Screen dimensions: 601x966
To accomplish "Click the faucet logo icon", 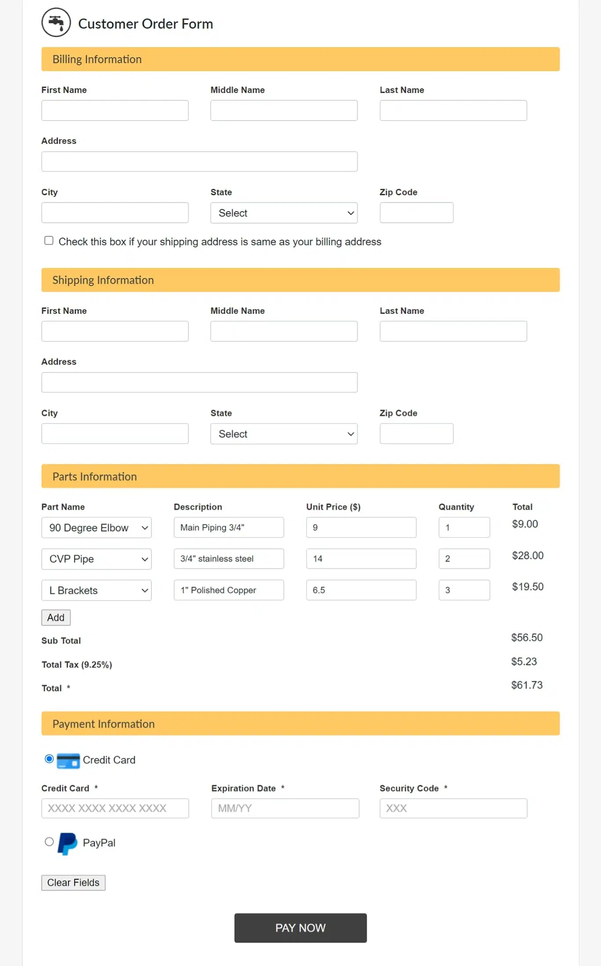I will [x=56, y=22].
